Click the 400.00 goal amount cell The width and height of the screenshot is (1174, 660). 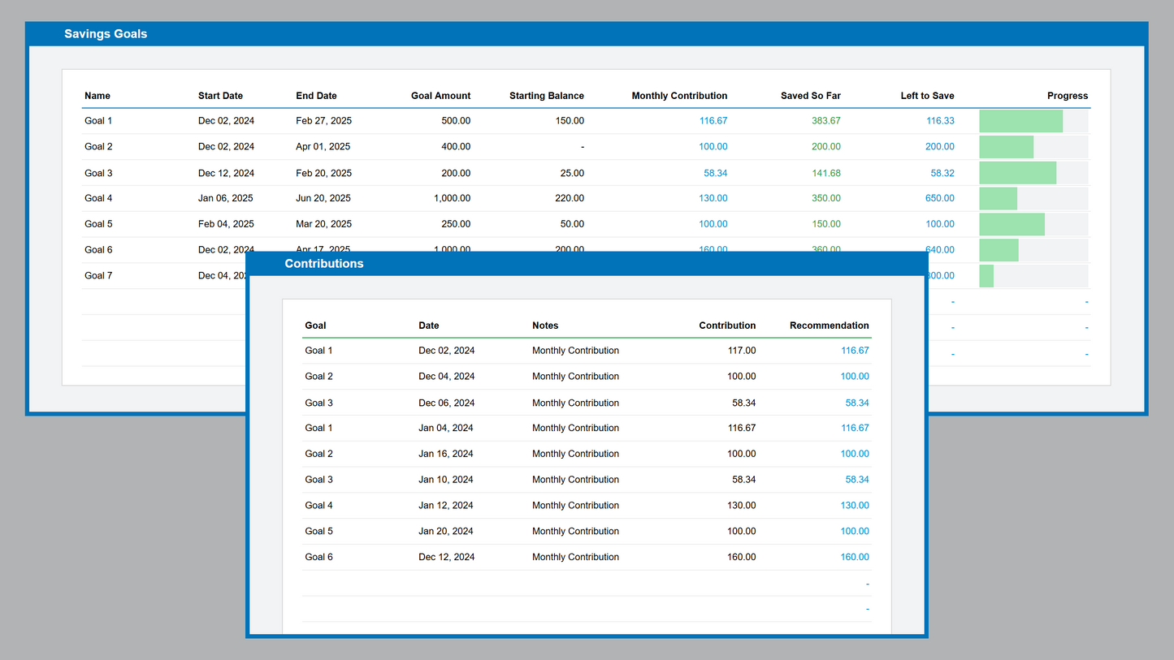point(456,147)
